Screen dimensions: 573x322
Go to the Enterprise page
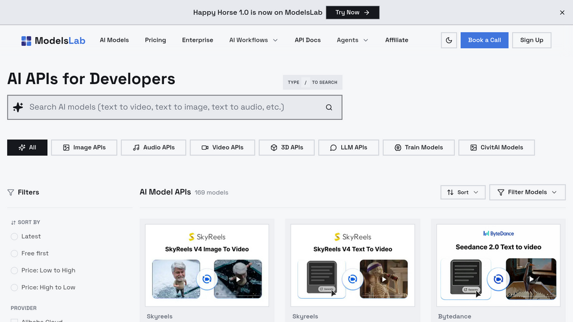[x=198, y=40]
